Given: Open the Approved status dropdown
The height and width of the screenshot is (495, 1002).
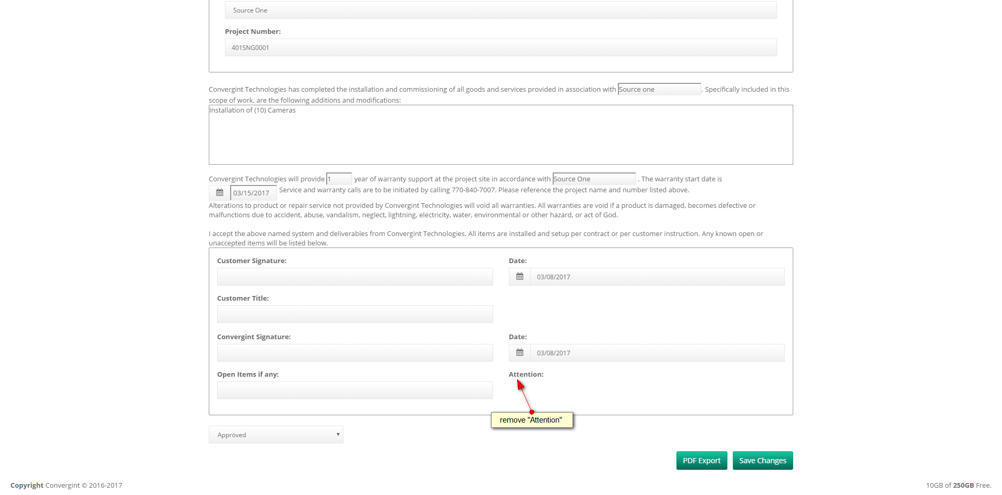Looking at the screenshot, I should pos(276,435).
